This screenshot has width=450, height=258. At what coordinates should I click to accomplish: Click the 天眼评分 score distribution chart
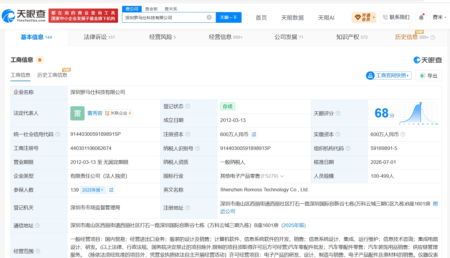[418, 113]
